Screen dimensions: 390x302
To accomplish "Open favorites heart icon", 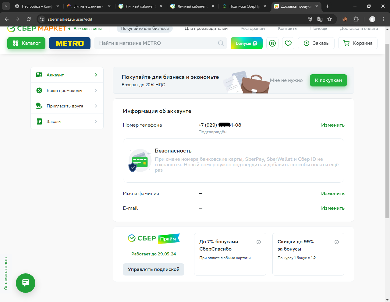I will [x=288, y=43].
